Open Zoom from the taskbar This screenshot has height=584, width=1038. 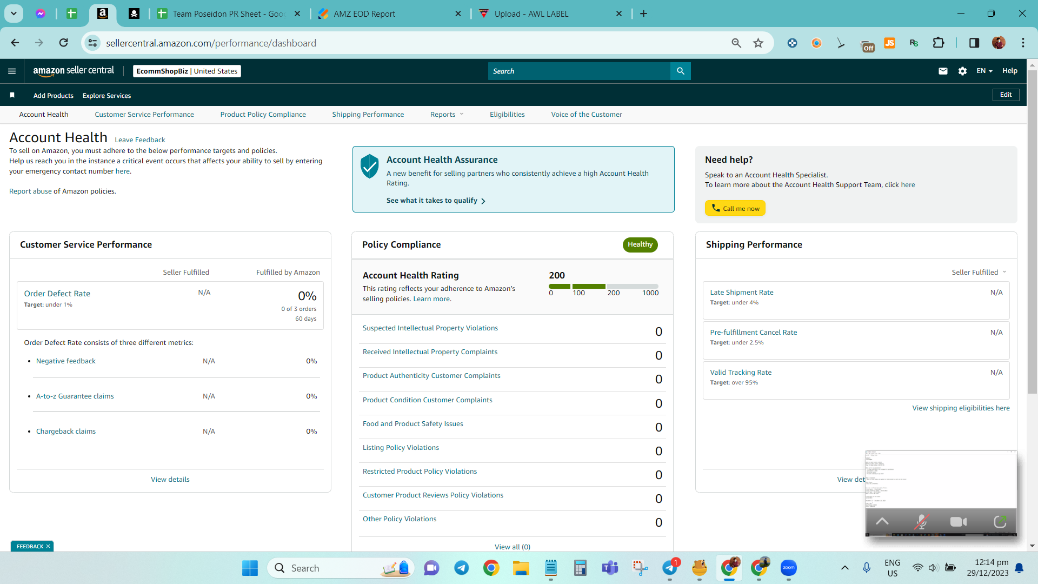(x=789, y=568)
